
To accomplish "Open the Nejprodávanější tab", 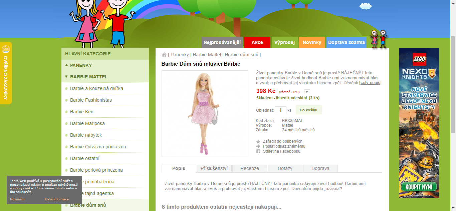I will point(222,42).
